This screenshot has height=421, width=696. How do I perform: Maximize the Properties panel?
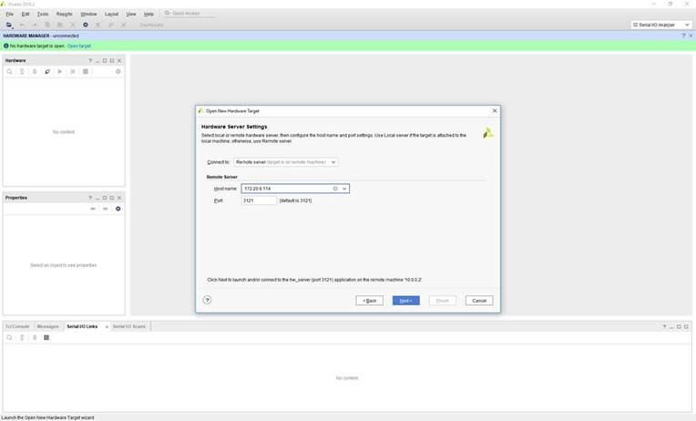click(105, 198)
